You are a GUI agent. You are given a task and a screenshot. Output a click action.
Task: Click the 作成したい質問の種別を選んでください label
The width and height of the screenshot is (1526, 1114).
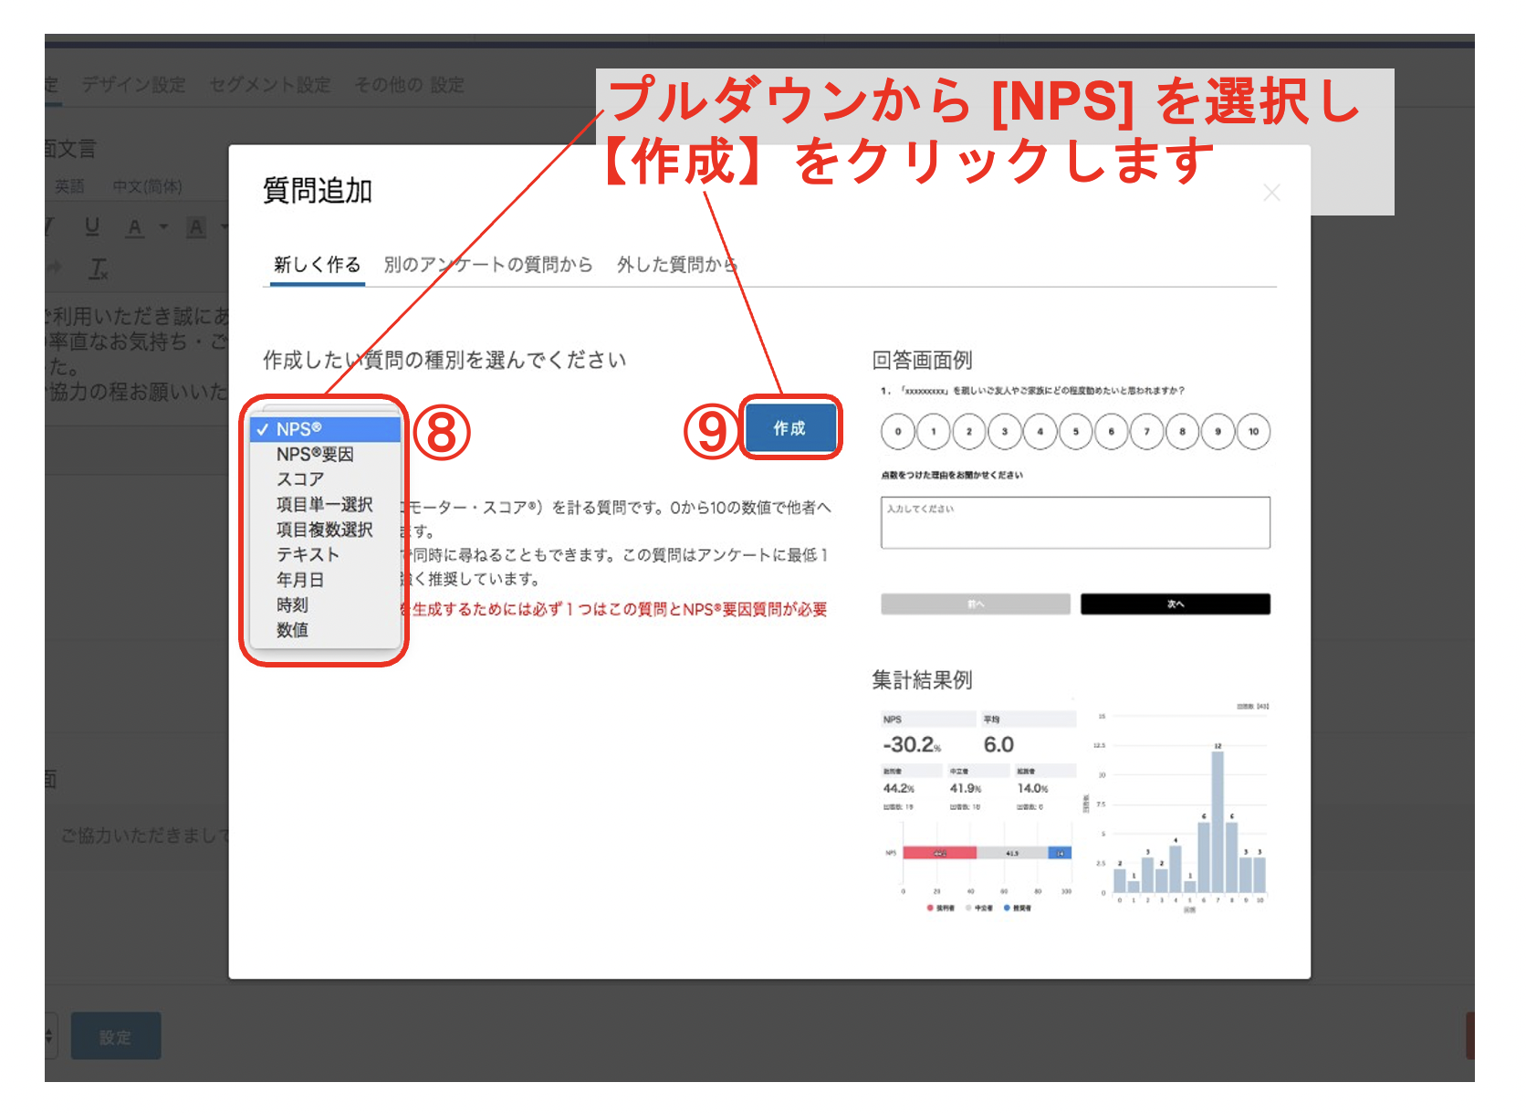(444, 360)
